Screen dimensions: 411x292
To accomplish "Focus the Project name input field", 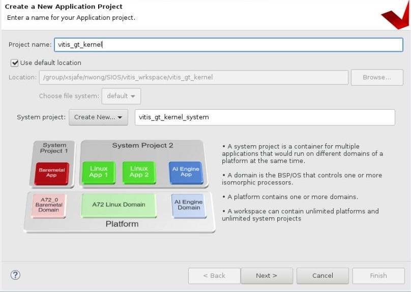I will [228, 45].
